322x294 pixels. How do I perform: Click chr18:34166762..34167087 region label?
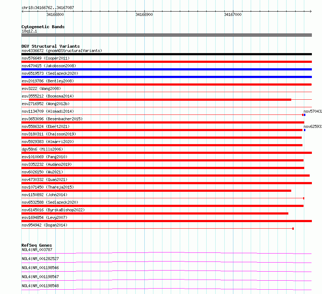click(48, 8)
